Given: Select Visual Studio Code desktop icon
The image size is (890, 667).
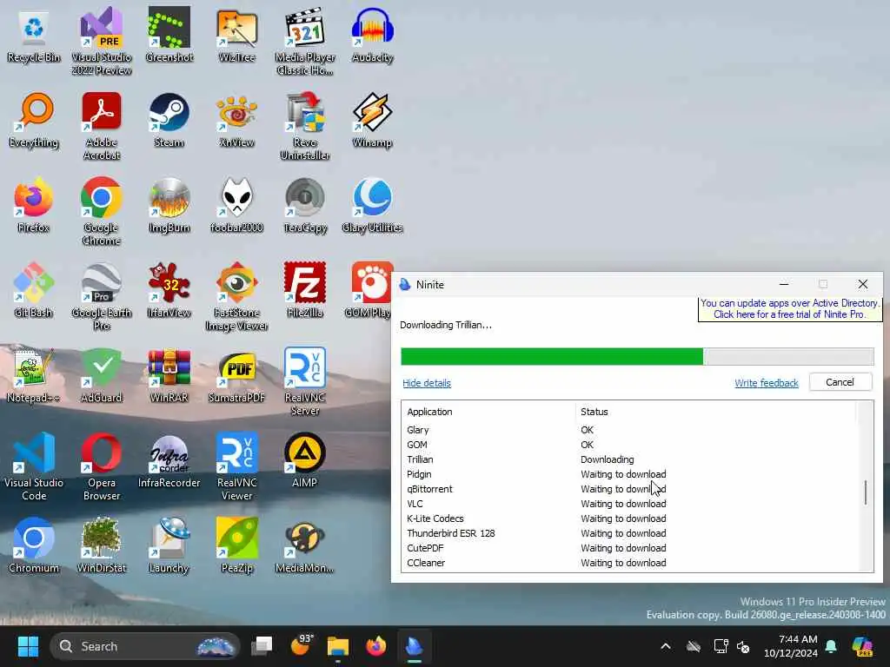Looking at the screenshot, I should point(34,467).
